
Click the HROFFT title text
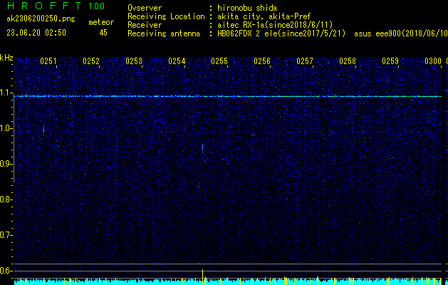41,6
